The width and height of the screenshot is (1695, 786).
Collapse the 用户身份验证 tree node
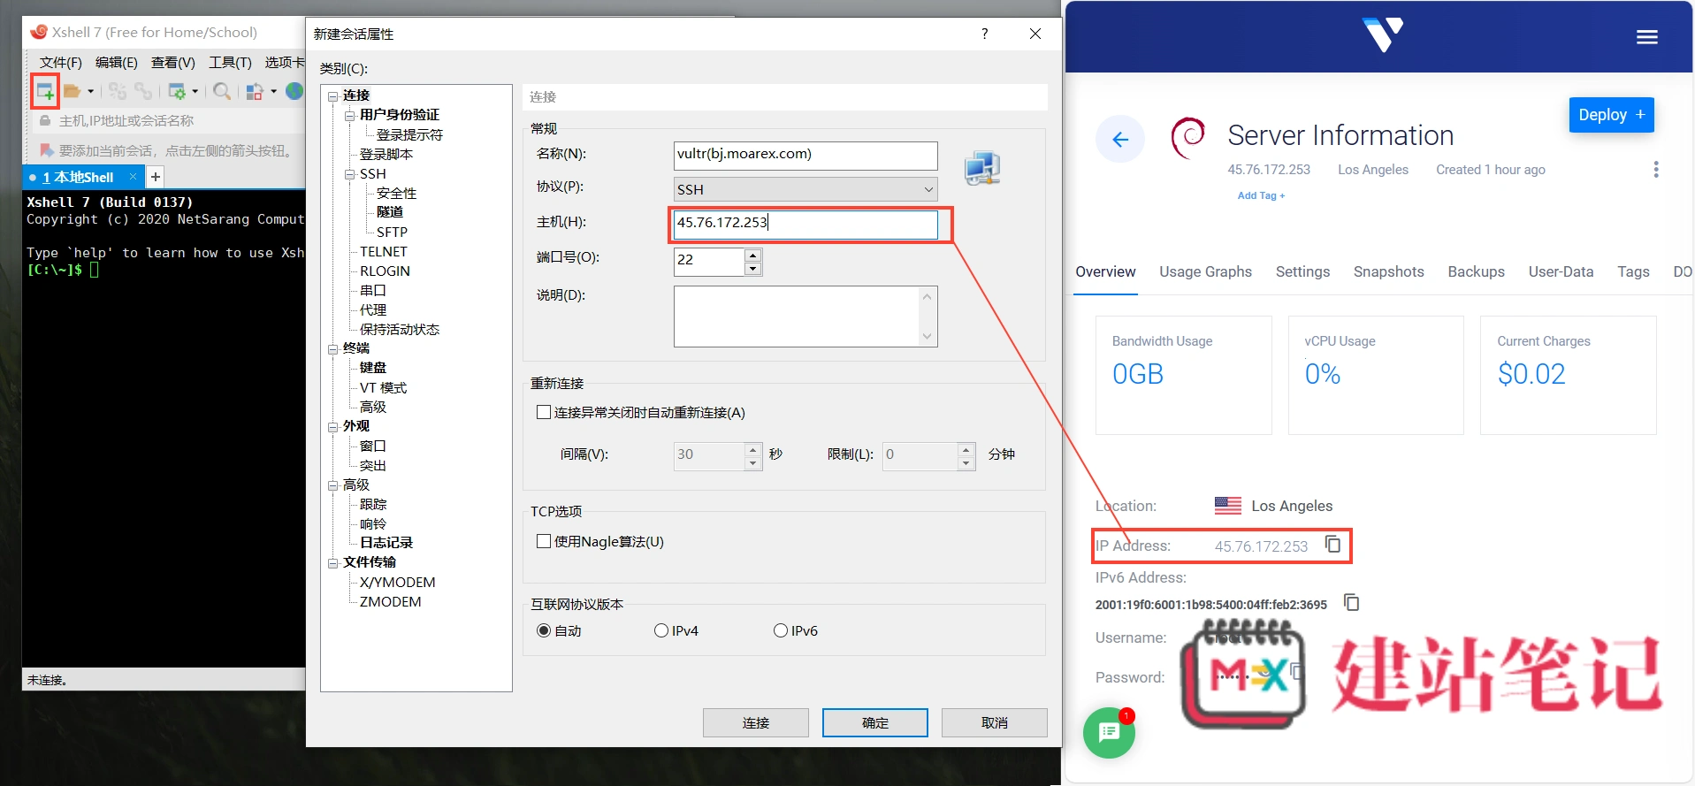pos(349,115)
